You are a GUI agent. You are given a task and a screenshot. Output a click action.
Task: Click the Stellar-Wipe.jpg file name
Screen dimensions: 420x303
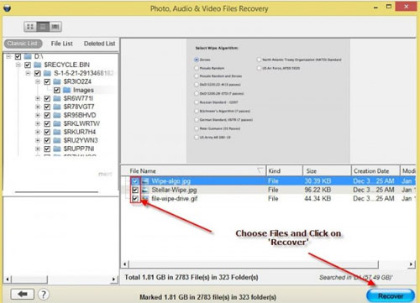(174, 190)
